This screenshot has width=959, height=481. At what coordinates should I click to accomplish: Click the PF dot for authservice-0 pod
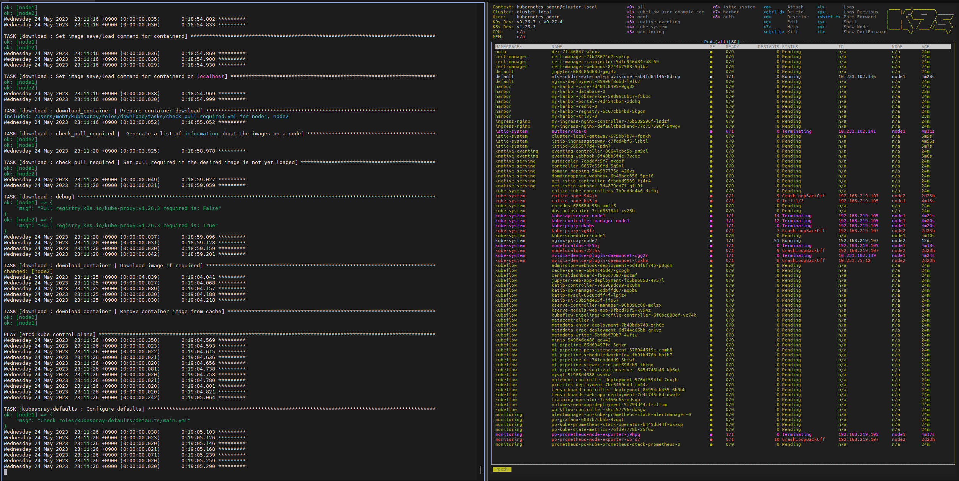click(711, 132)
